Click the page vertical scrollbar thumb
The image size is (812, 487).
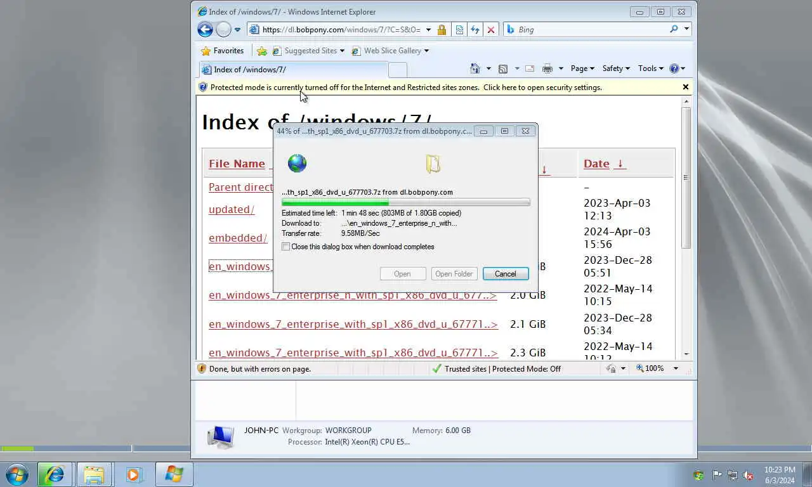click(x=686, y=178)
